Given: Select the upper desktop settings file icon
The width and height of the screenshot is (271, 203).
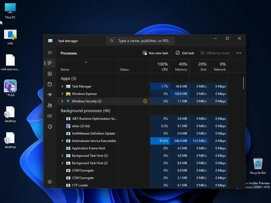Looking at the screenshot, I should point(10,114).
